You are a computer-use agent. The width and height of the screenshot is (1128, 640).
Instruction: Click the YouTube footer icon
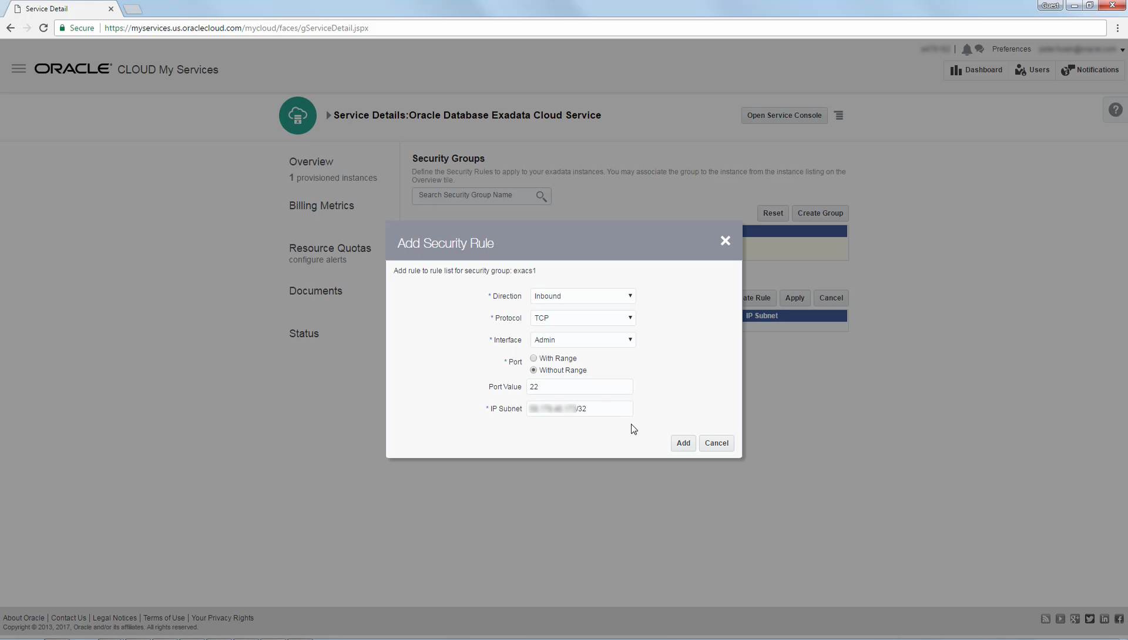coord(1060,619)
